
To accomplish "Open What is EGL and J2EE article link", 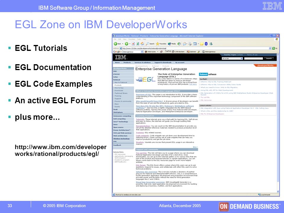I will pyautogui.click(x=217, y=111).
